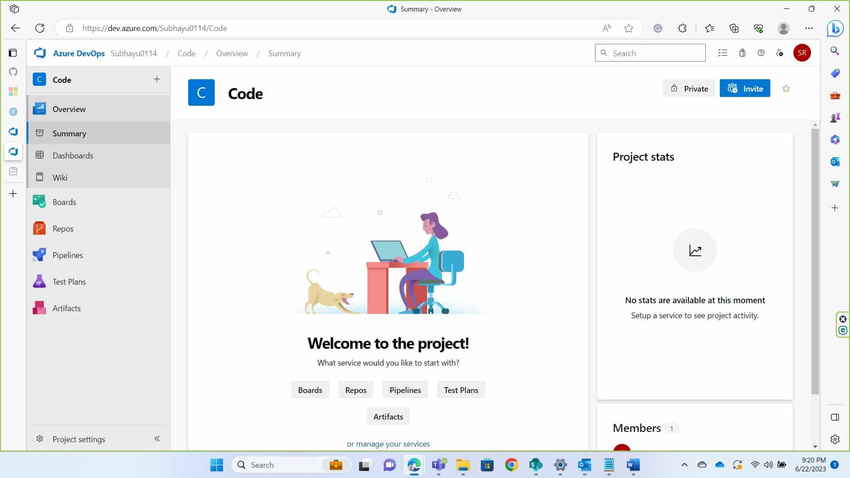850x478 pixels.
Task: Go to Pipelines in the sidebar
Action: [67, 255]
